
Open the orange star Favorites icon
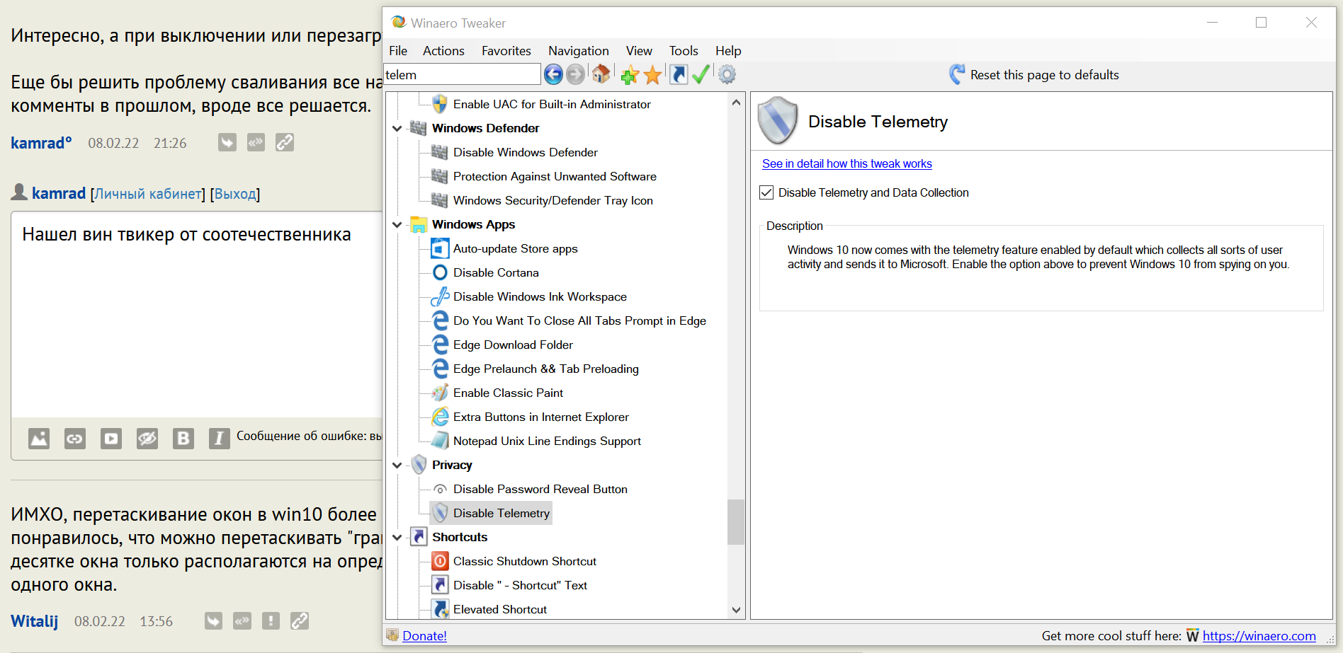coord(652,74)
